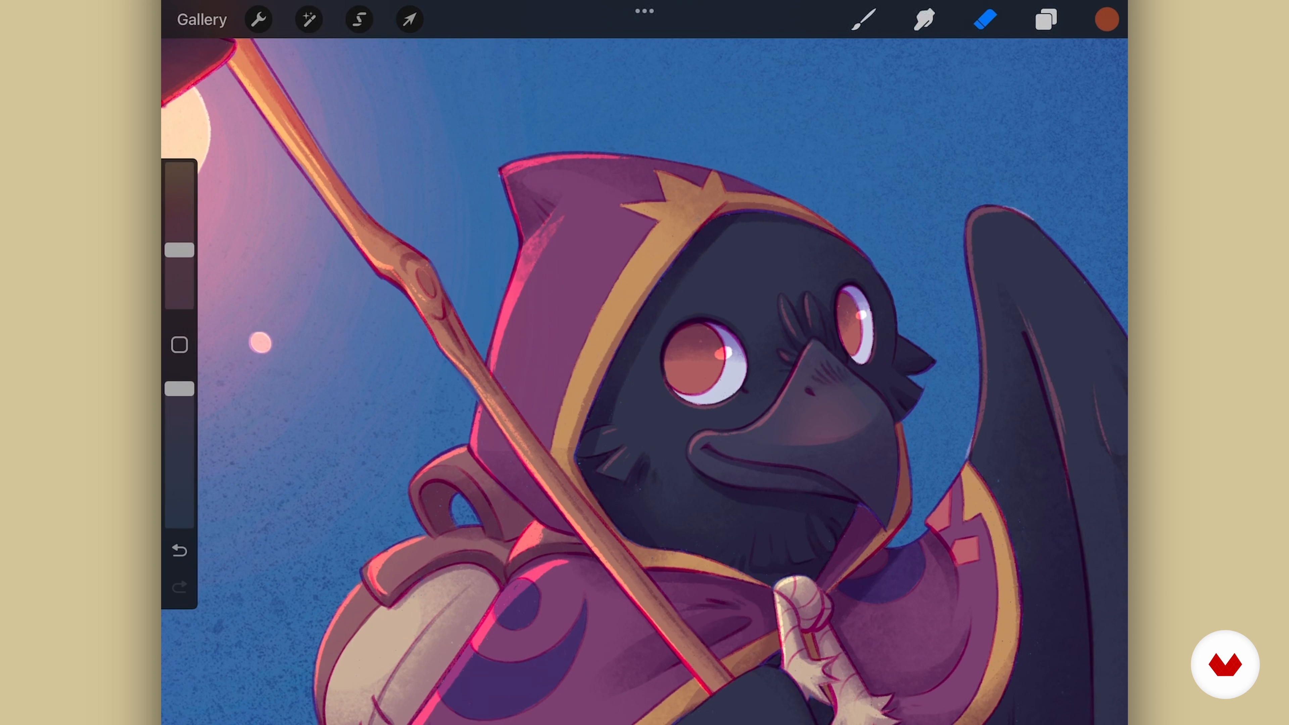The height and width of the screenshot is (725, 1289).
Task: Open the Adjustments magic wand menu
Action: [x=309, y=19]
